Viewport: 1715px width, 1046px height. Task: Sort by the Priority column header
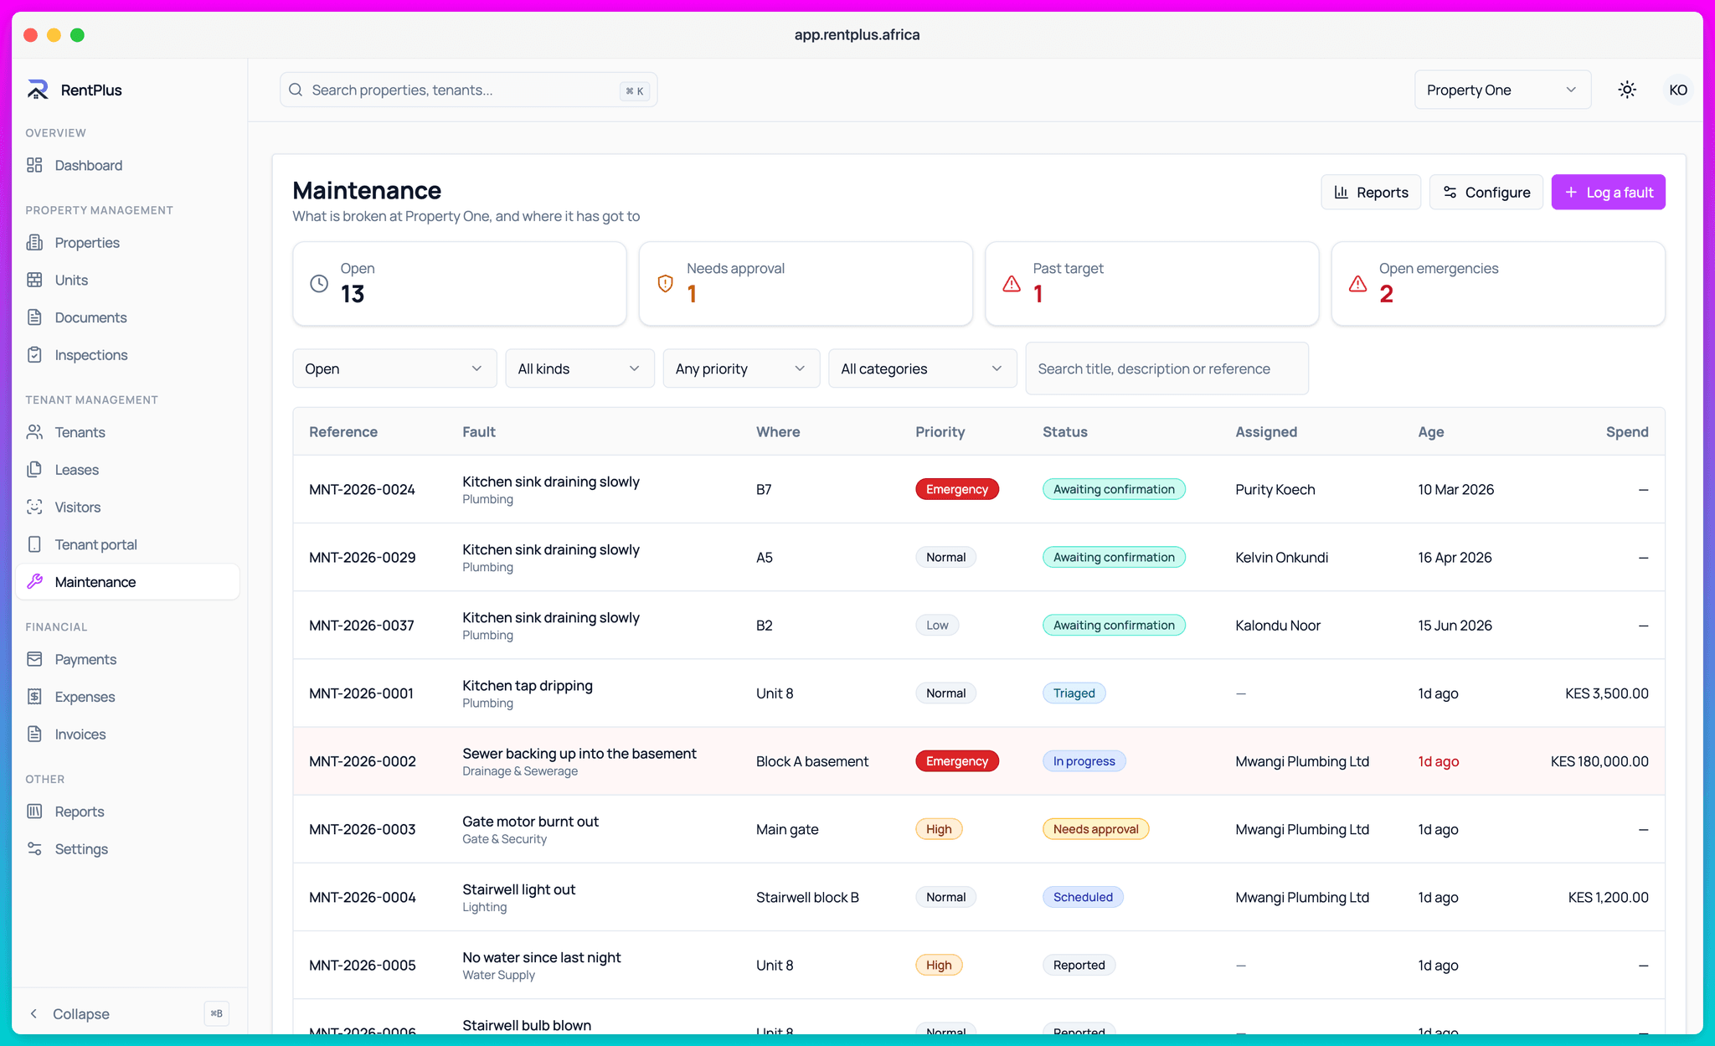[x=940, y=431]
